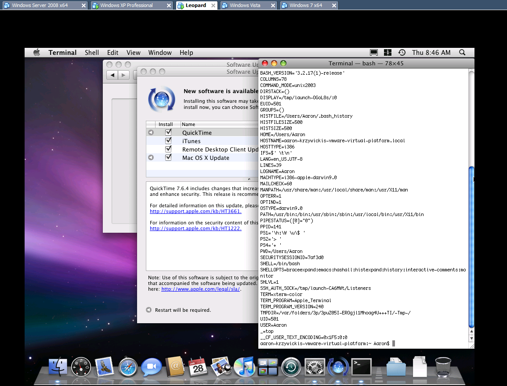This screenshot has width=507, height=386.
Task: Open Terminal icon in the Dock
Action: [x=362, y=367]
